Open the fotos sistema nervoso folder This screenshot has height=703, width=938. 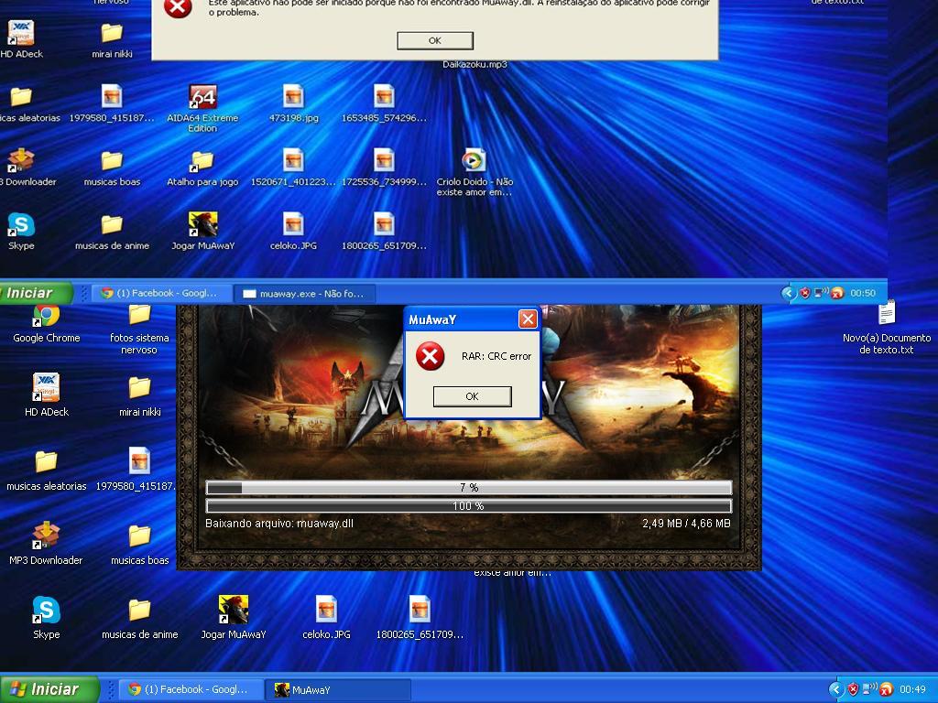tap(139, 317)
